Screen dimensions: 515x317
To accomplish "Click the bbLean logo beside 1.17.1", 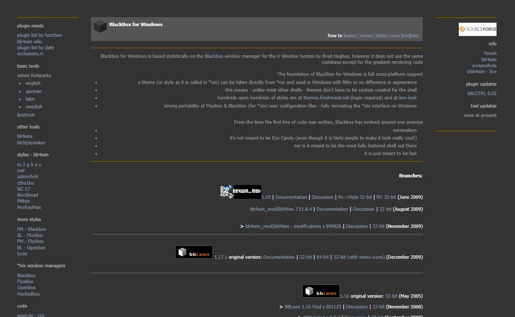I will point(194,252).
